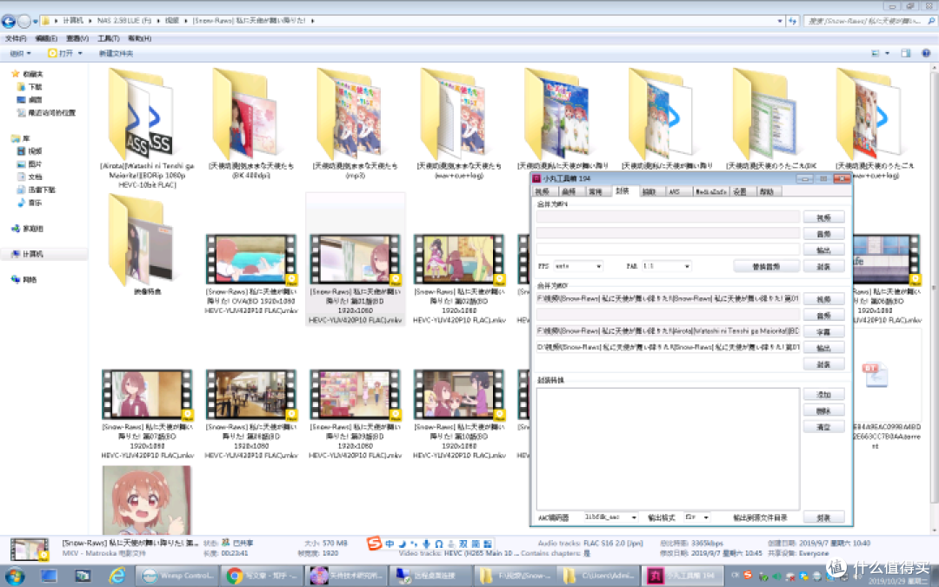The image size is (939, 587).
Task: Select the 第10話 BD mkv video file
Action: (x=459, y=414)
